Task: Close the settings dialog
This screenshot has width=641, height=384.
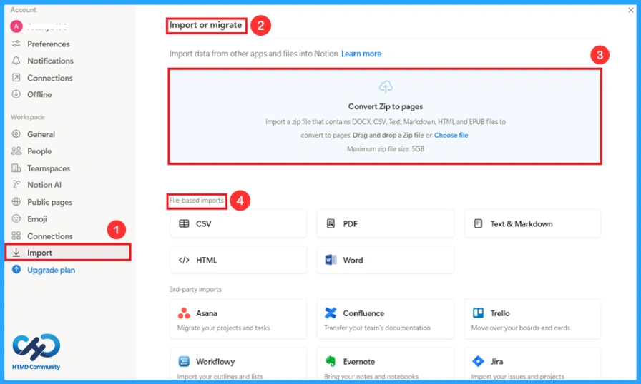Action: [x=631, y=10]
